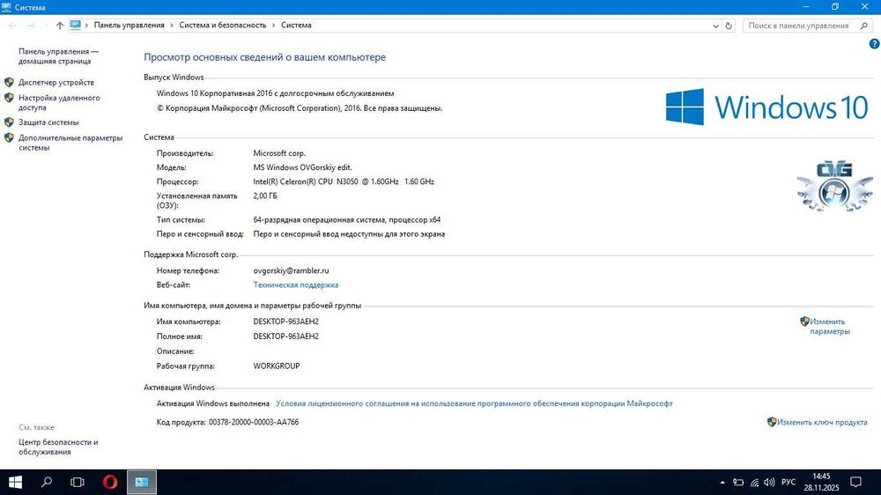Go up one level with the up arrow
The image size is (881, 495).
(60, 26)
